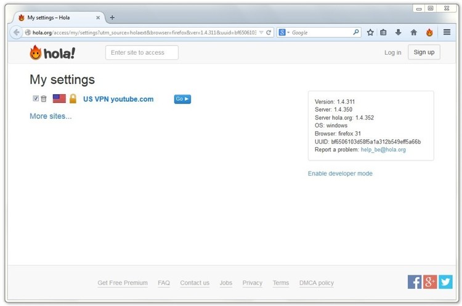Open US VPN youtube.com link

click(118, 99)
